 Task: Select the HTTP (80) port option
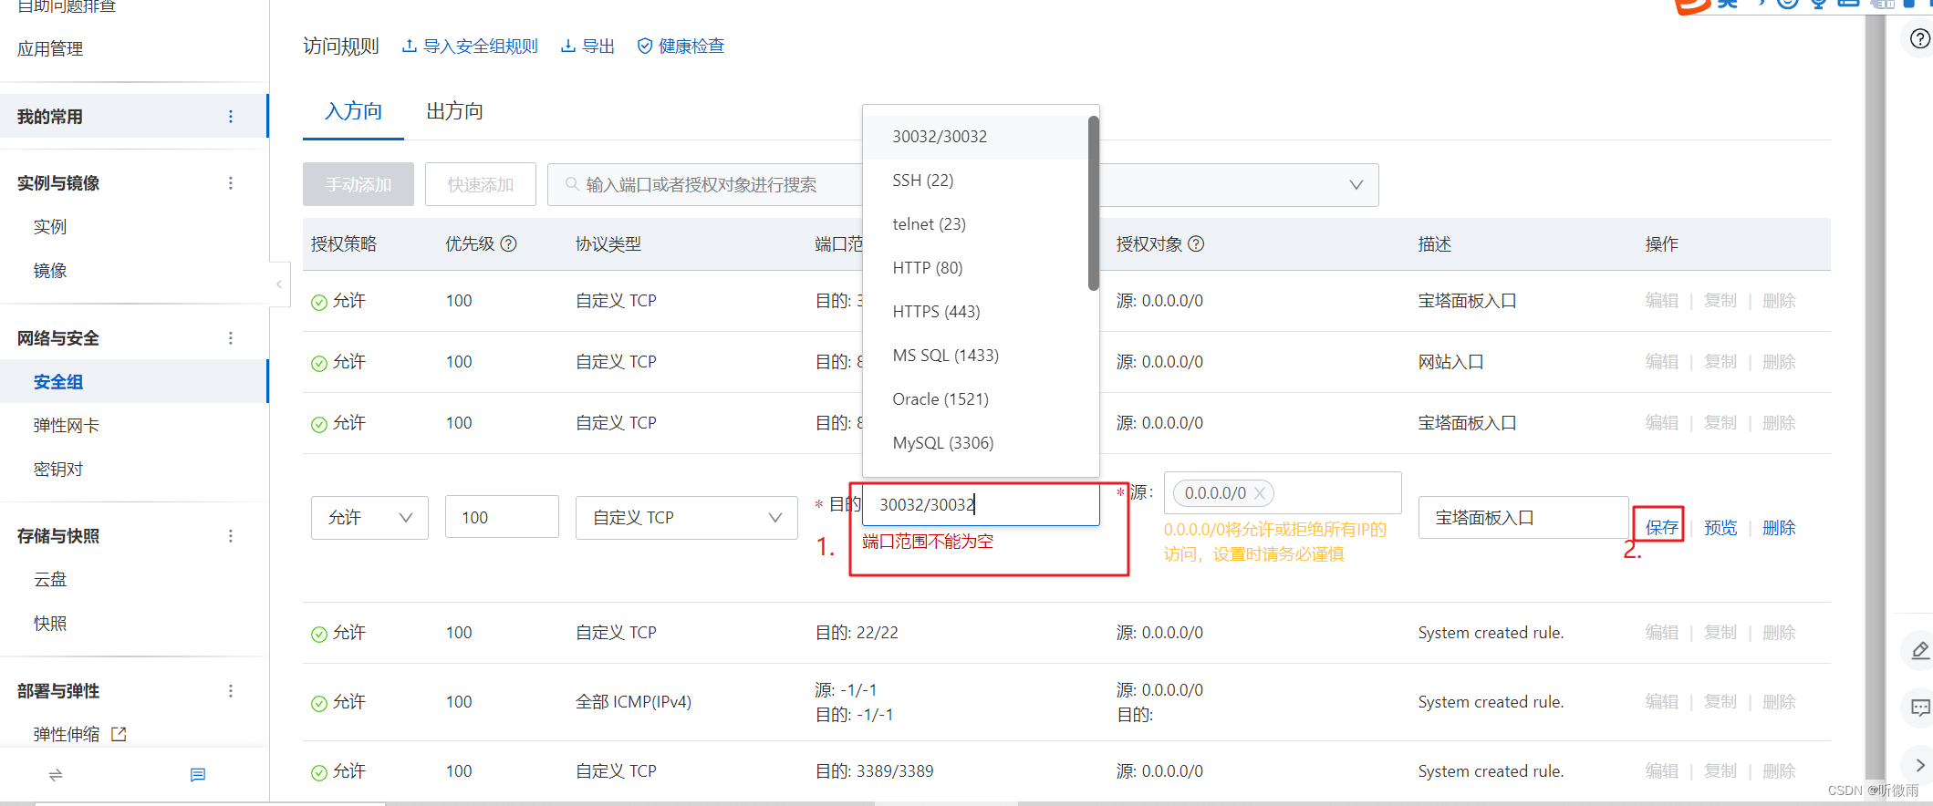pyautogui.click(x=976, y=268)
